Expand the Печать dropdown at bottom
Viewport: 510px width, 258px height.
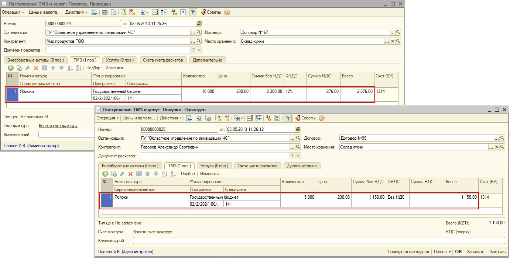point(442,252)
